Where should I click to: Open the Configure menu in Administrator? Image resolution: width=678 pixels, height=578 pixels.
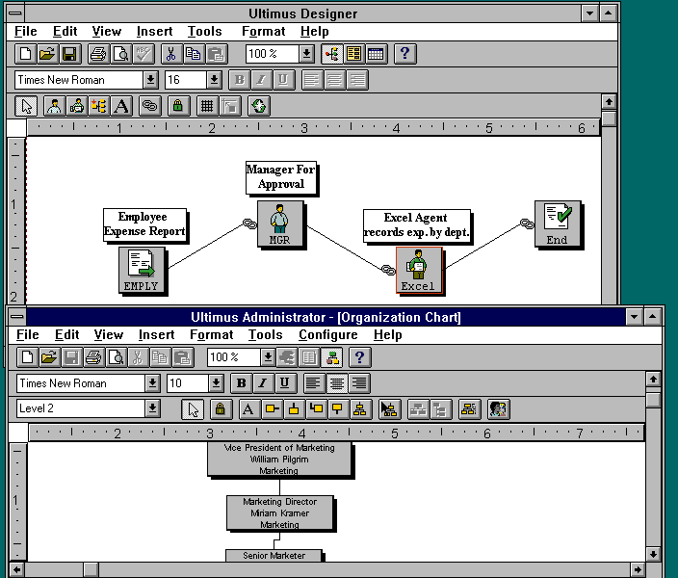[x=327, y=335]
